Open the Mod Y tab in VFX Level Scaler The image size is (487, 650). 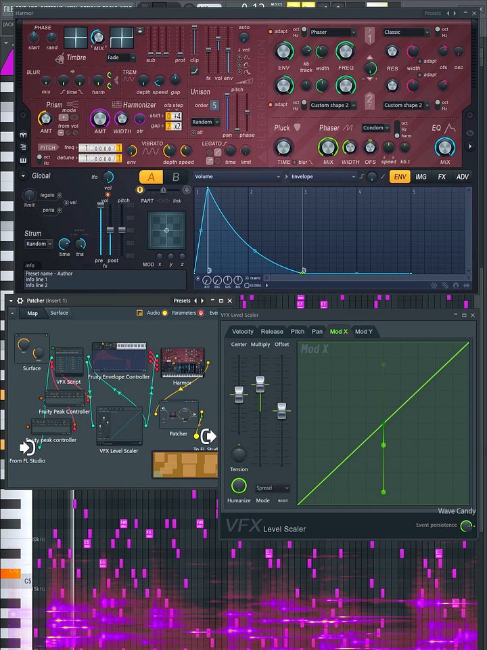coord(364,331)
